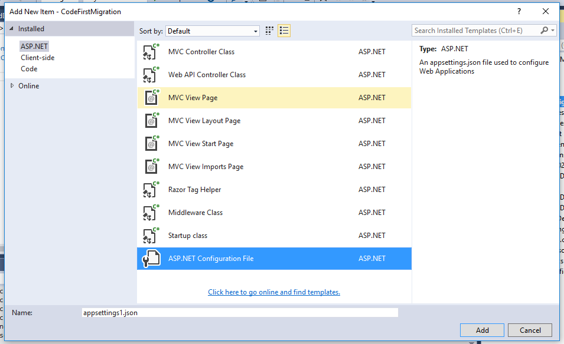Click the MVC View Imports Page icon

151,167
